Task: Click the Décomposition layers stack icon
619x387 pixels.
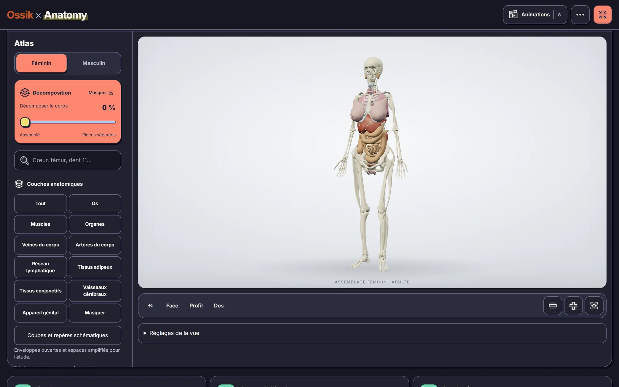Action: 25,93
